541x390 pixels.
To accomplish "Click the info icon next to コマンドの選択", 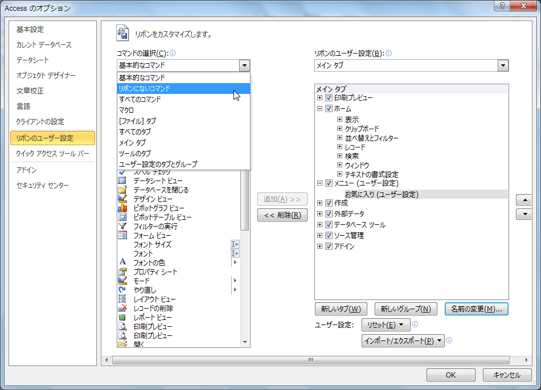I will [x=173, y=53].
